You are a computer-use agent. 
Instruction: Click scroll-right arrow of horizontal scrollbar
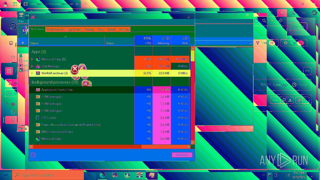188,146
